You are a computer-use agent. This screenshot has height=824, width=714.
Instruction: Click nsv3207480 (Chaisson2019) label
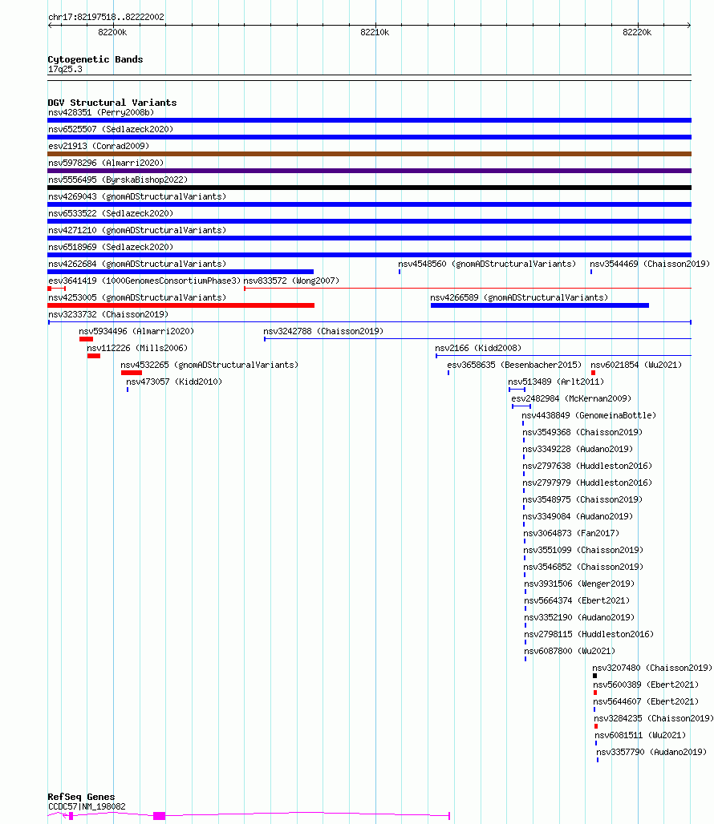[x=652, y=668]
